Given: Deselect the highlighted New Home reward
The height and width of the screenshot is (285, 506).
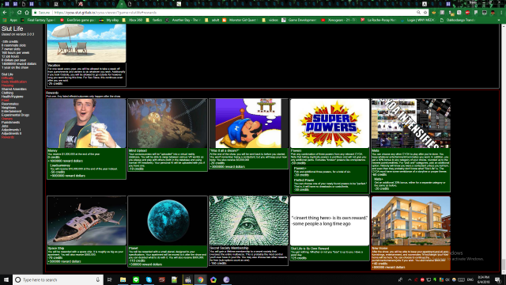Looking at the screenshot, I should click(x=410, y=233).
